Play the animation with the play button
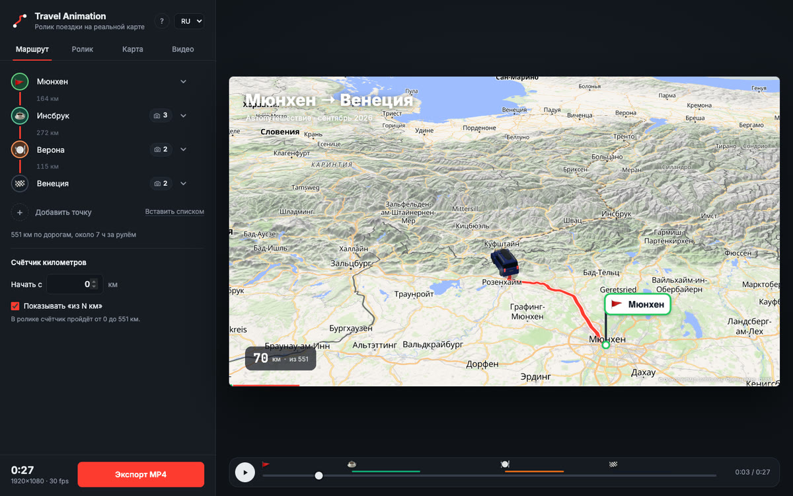This screenshot has height=496, width=793. tap(245, 472)
